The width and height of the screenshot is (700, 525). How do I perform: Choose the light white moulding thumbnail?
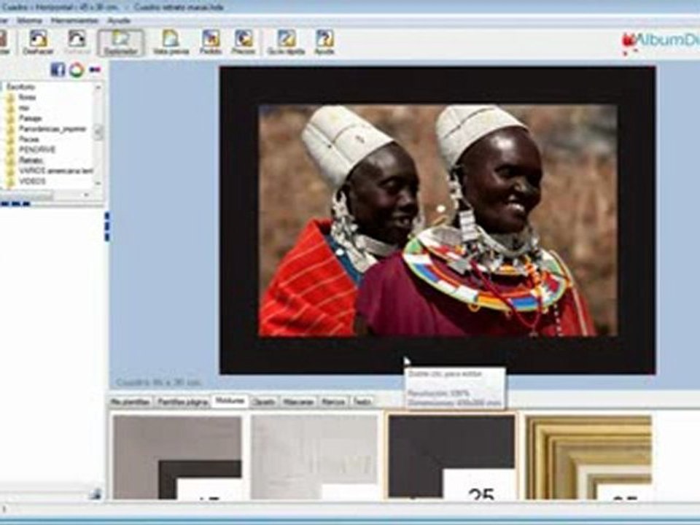[x=314, y=457]
